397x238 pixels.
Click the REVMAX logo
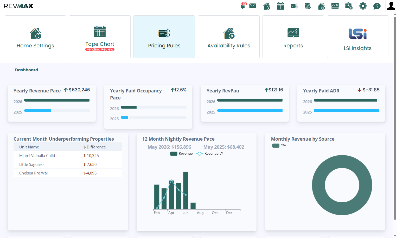[x=18, y=6]
